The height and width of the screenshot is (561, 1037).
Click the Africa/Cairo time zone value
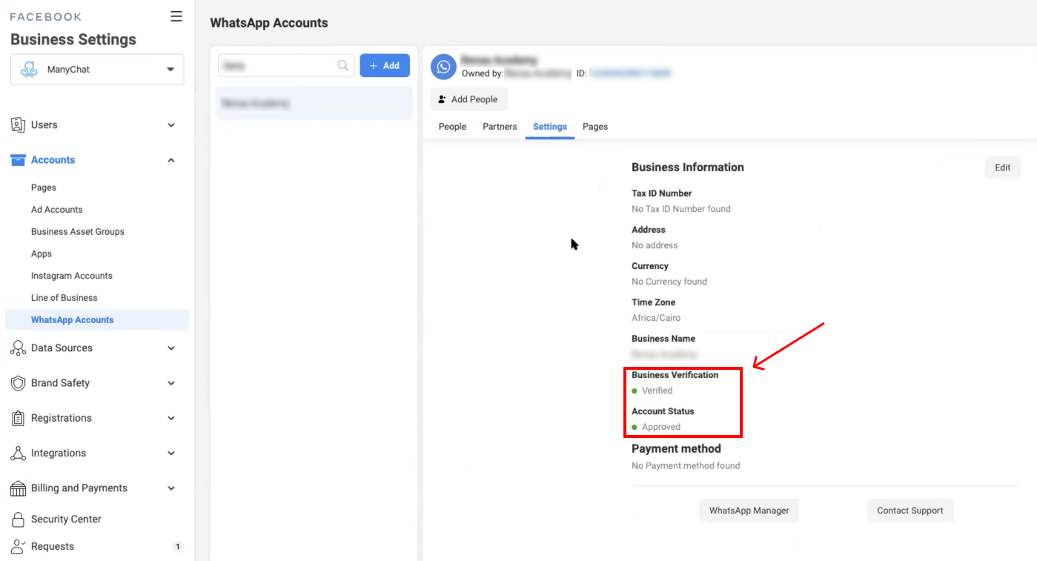click(x=656, y=318)
